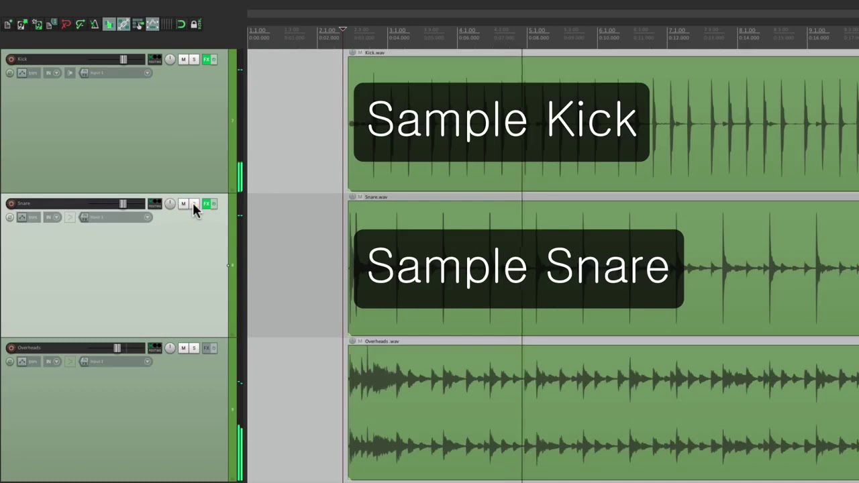The height and width of the screenshot is (483, 859).
Task: Invert phase on the Kick track
Action: point(10,72)
